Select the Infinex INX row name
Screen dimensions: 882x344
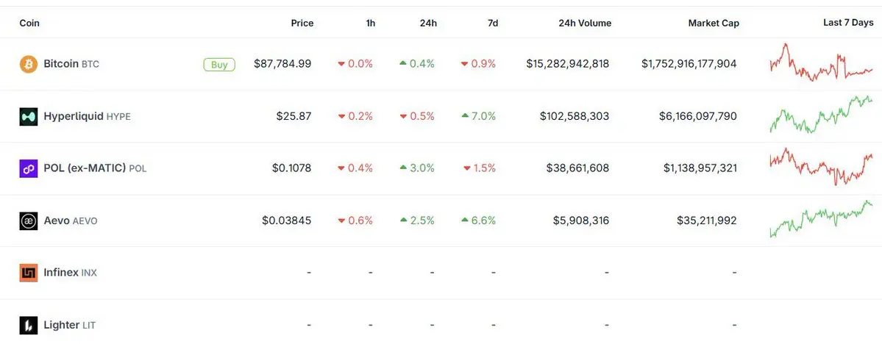click(70, 273)
